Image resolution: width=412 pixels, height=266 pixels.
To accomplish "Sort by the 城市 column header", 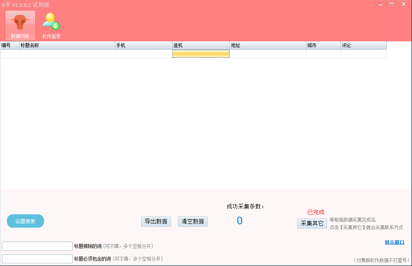I will tap(324, 46).
